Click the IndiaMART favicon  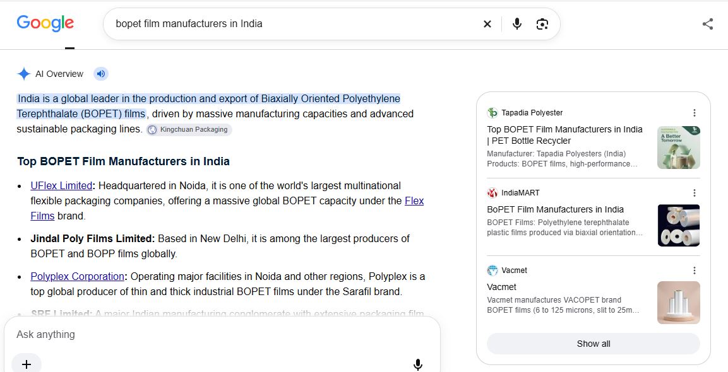(492, 192)
